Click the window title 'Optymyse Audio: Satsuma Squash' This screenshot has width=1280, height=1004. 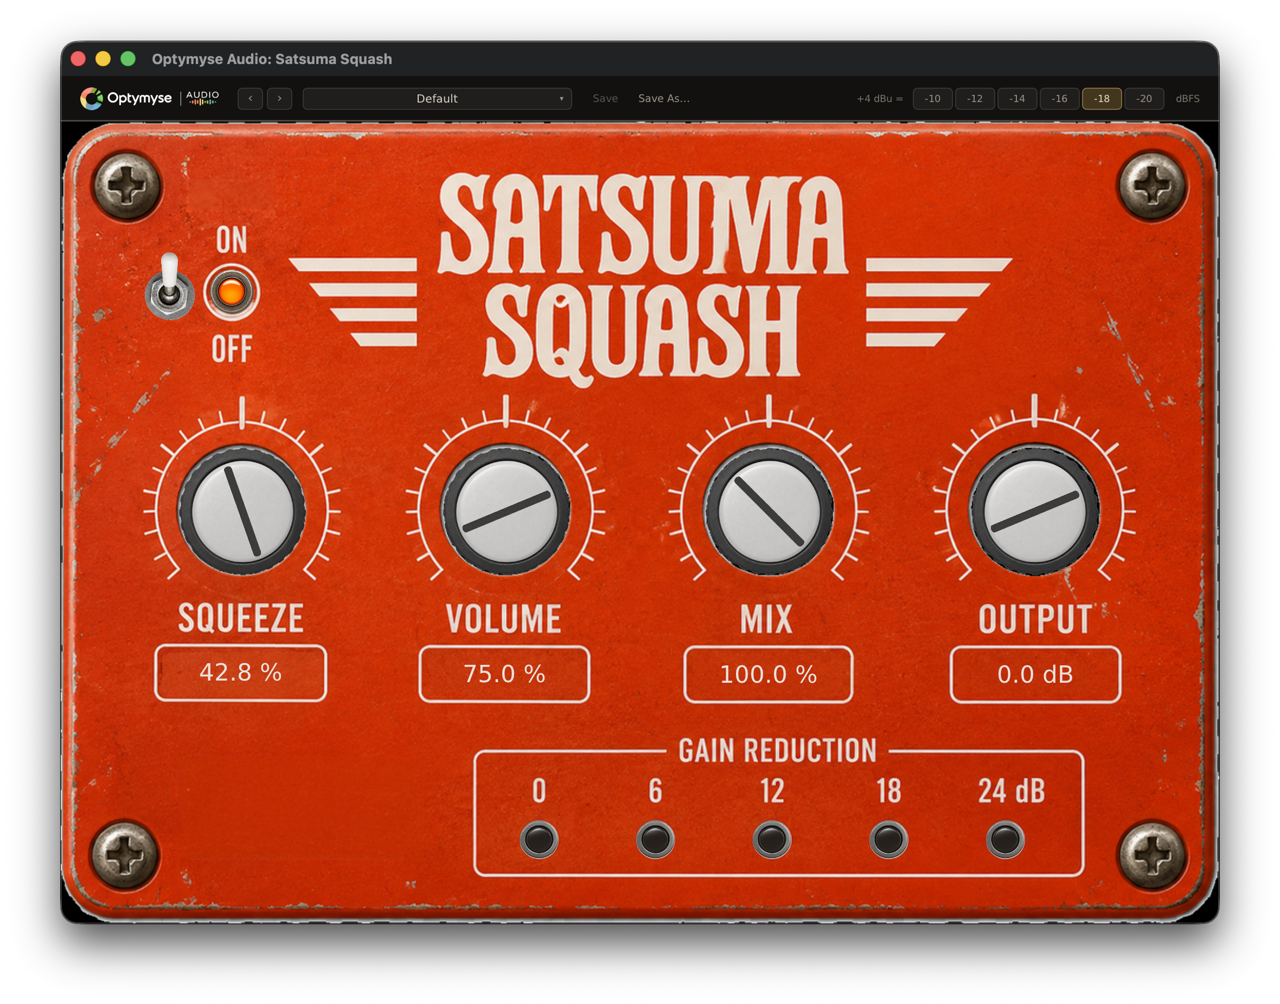(272, 59)
